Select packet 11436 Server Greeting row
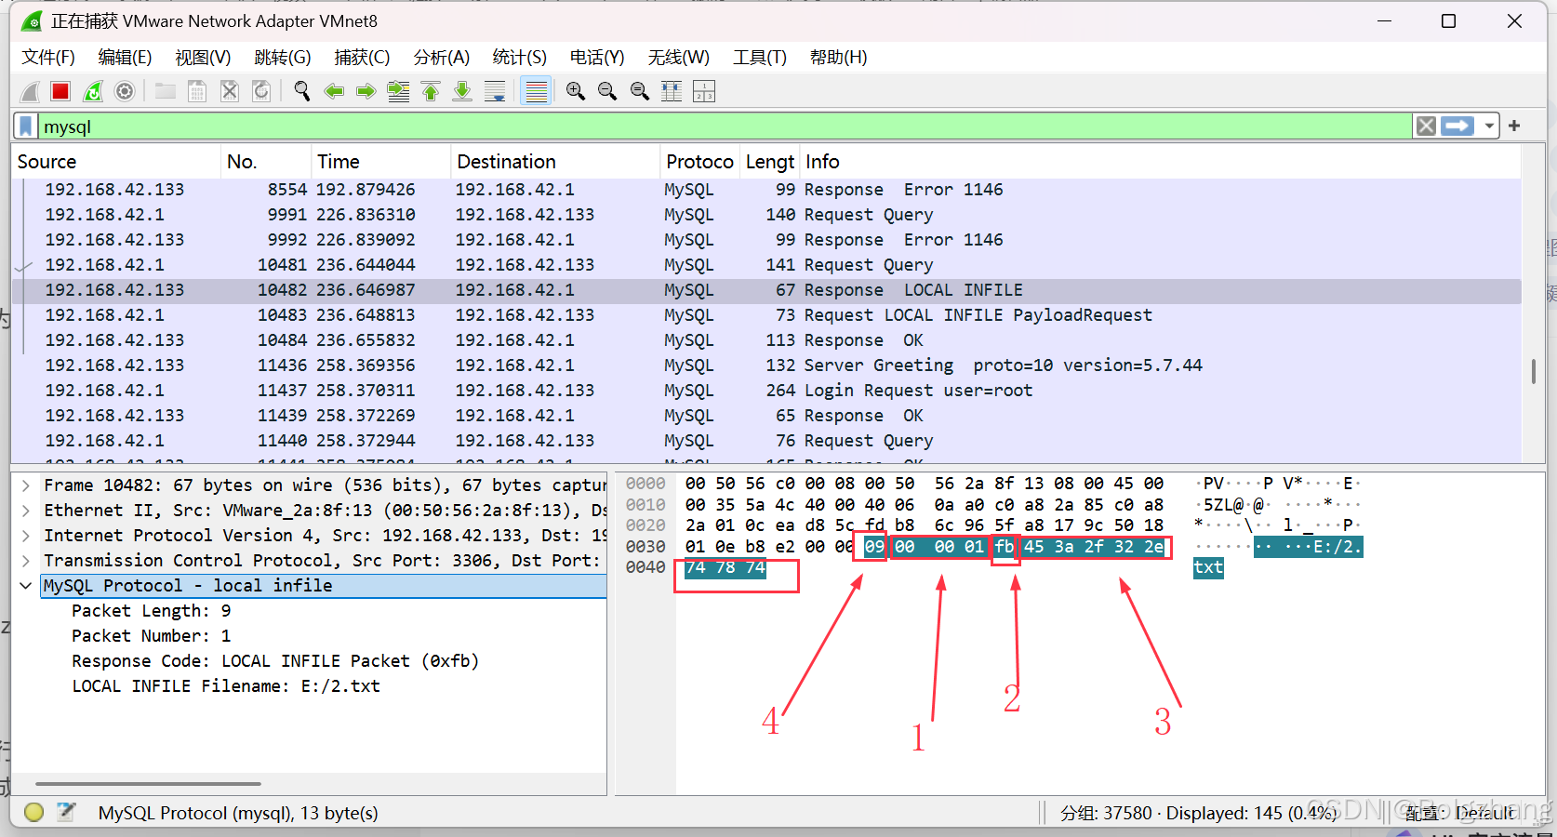Image resolution: width=1557 pixels, height=837 pixels. click(x=766, y=365)
